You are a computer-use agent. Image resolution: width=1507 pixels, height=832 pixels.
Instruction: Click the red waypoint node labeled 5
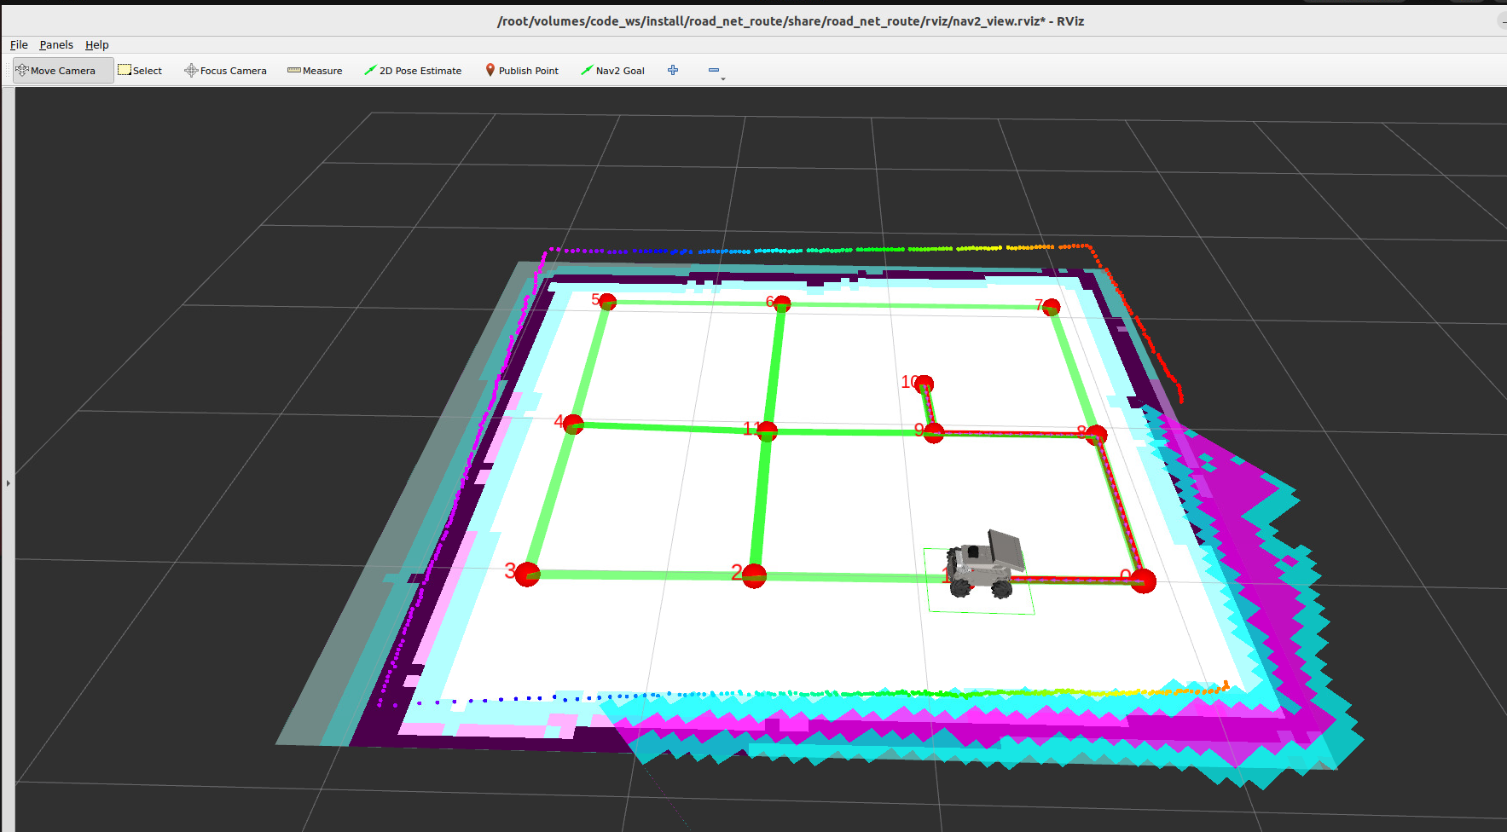coord(607,302)
